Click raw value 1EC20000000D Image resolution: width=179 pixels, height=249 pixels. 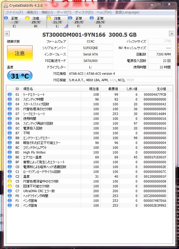point(155,196)
